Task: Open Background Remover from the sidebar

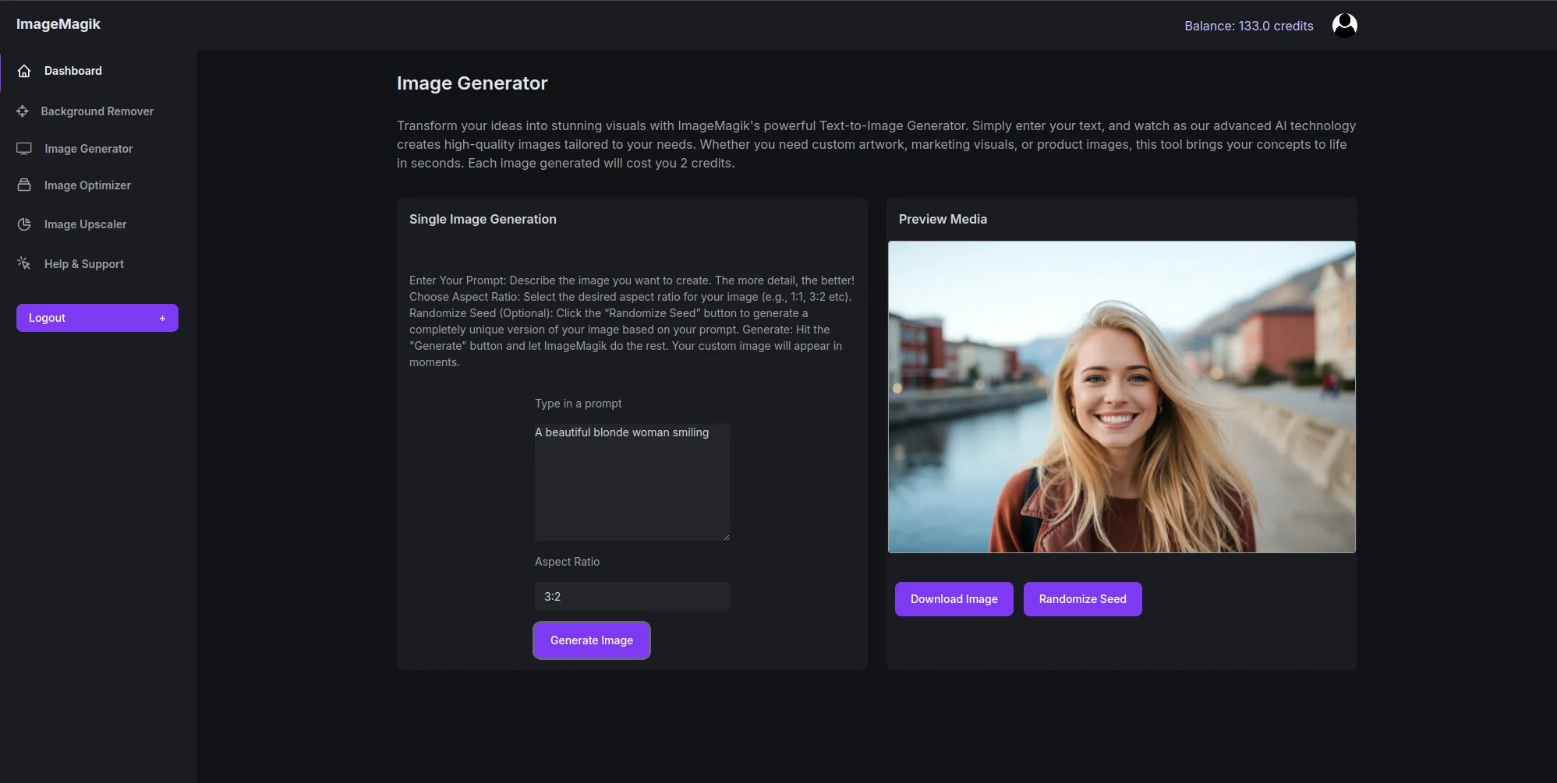Action: coord(97,111)
